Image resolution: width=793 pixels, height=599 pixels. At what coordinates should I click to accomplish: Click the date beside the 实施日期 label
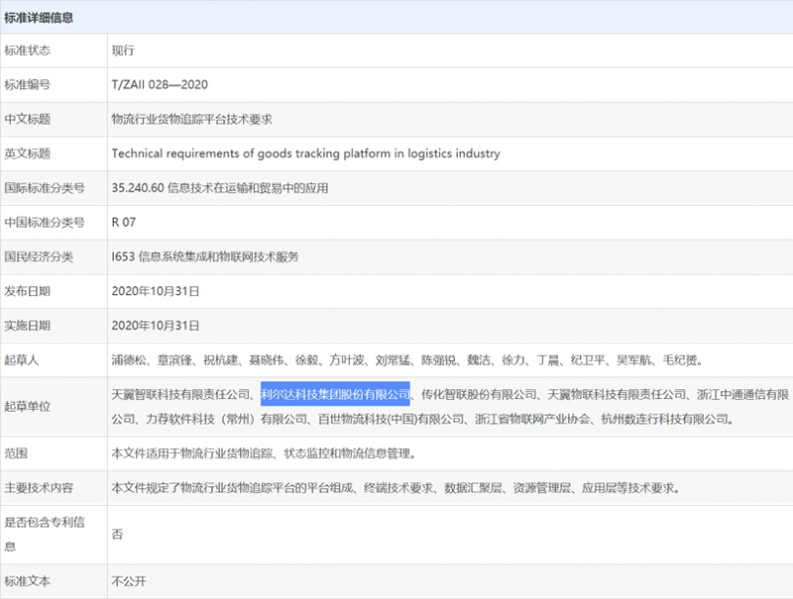(156, 326)
